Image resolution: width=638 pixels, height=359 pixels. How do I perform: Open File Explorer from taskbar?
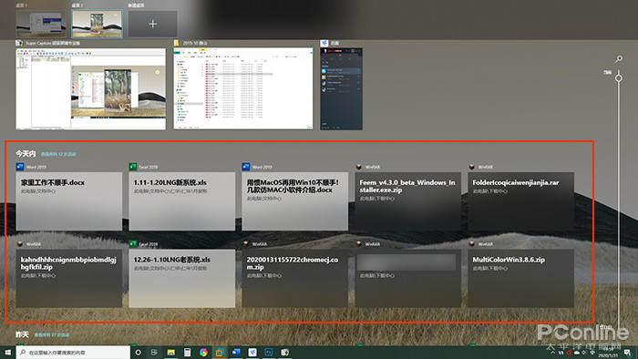pyautogui.click(x=171, y=353)
